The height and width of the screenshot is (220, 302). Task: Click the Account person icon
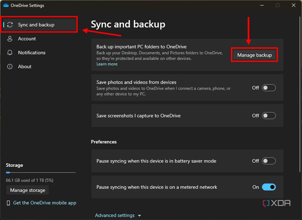pos(10,39)
